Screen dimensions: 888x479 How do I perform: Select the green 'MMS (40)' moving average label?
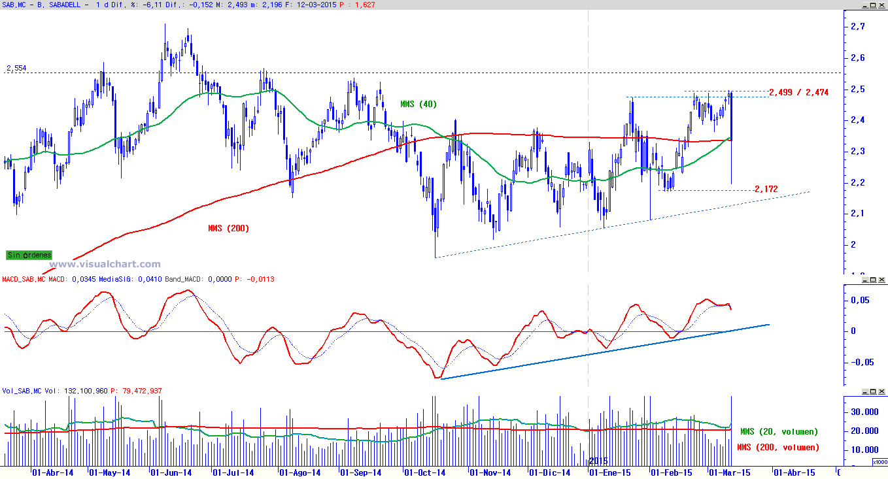pyautogui.click(x=418, y=104)
